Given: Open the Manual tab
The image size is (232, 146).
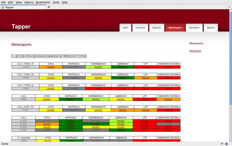Looking at the screenshot, I should click(211, 28).
